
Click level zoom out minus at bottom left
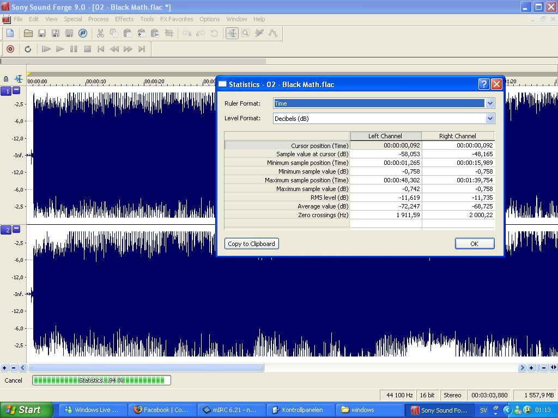coord(14,368)
